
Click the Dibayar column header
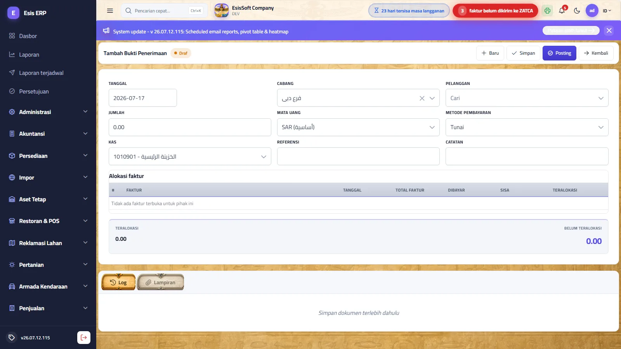click(x=456, y=190)
